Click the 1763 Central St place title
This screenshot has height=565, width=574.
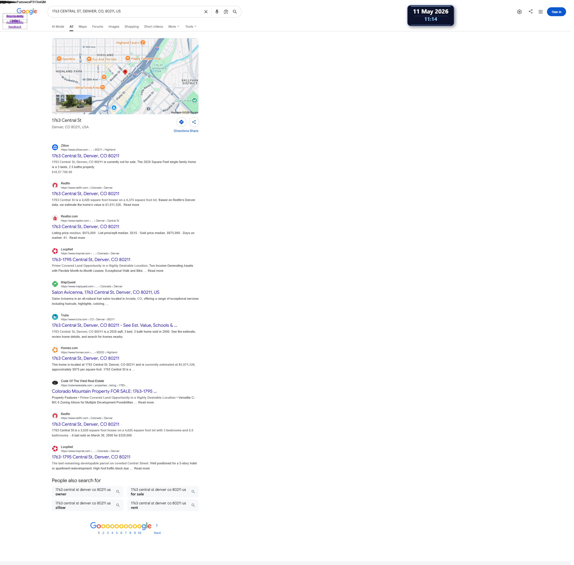[67, 120]
